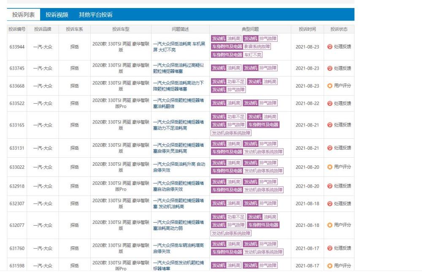Click the 排气故障 tag in row 633745

pos(268,68)
